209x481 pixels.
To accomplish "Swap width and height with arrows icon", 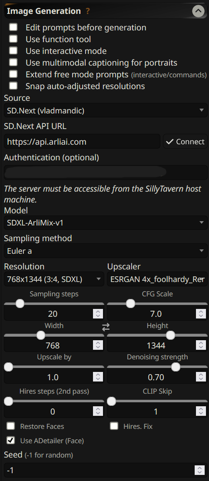I will pos(106,328).
